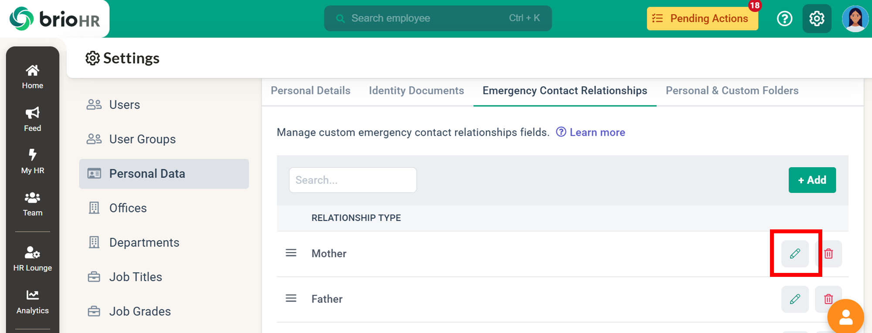Switch to Personal & Custom Folders tab

[x=732, y=91]
